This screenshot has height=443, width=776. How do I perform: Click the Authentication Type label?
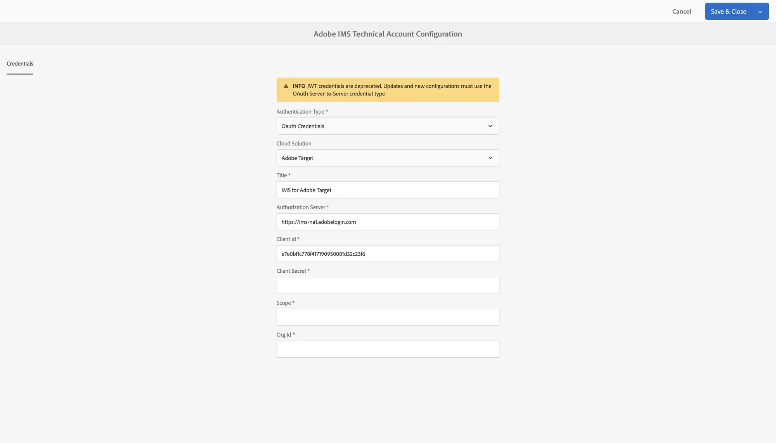click(x=300, y=112)
